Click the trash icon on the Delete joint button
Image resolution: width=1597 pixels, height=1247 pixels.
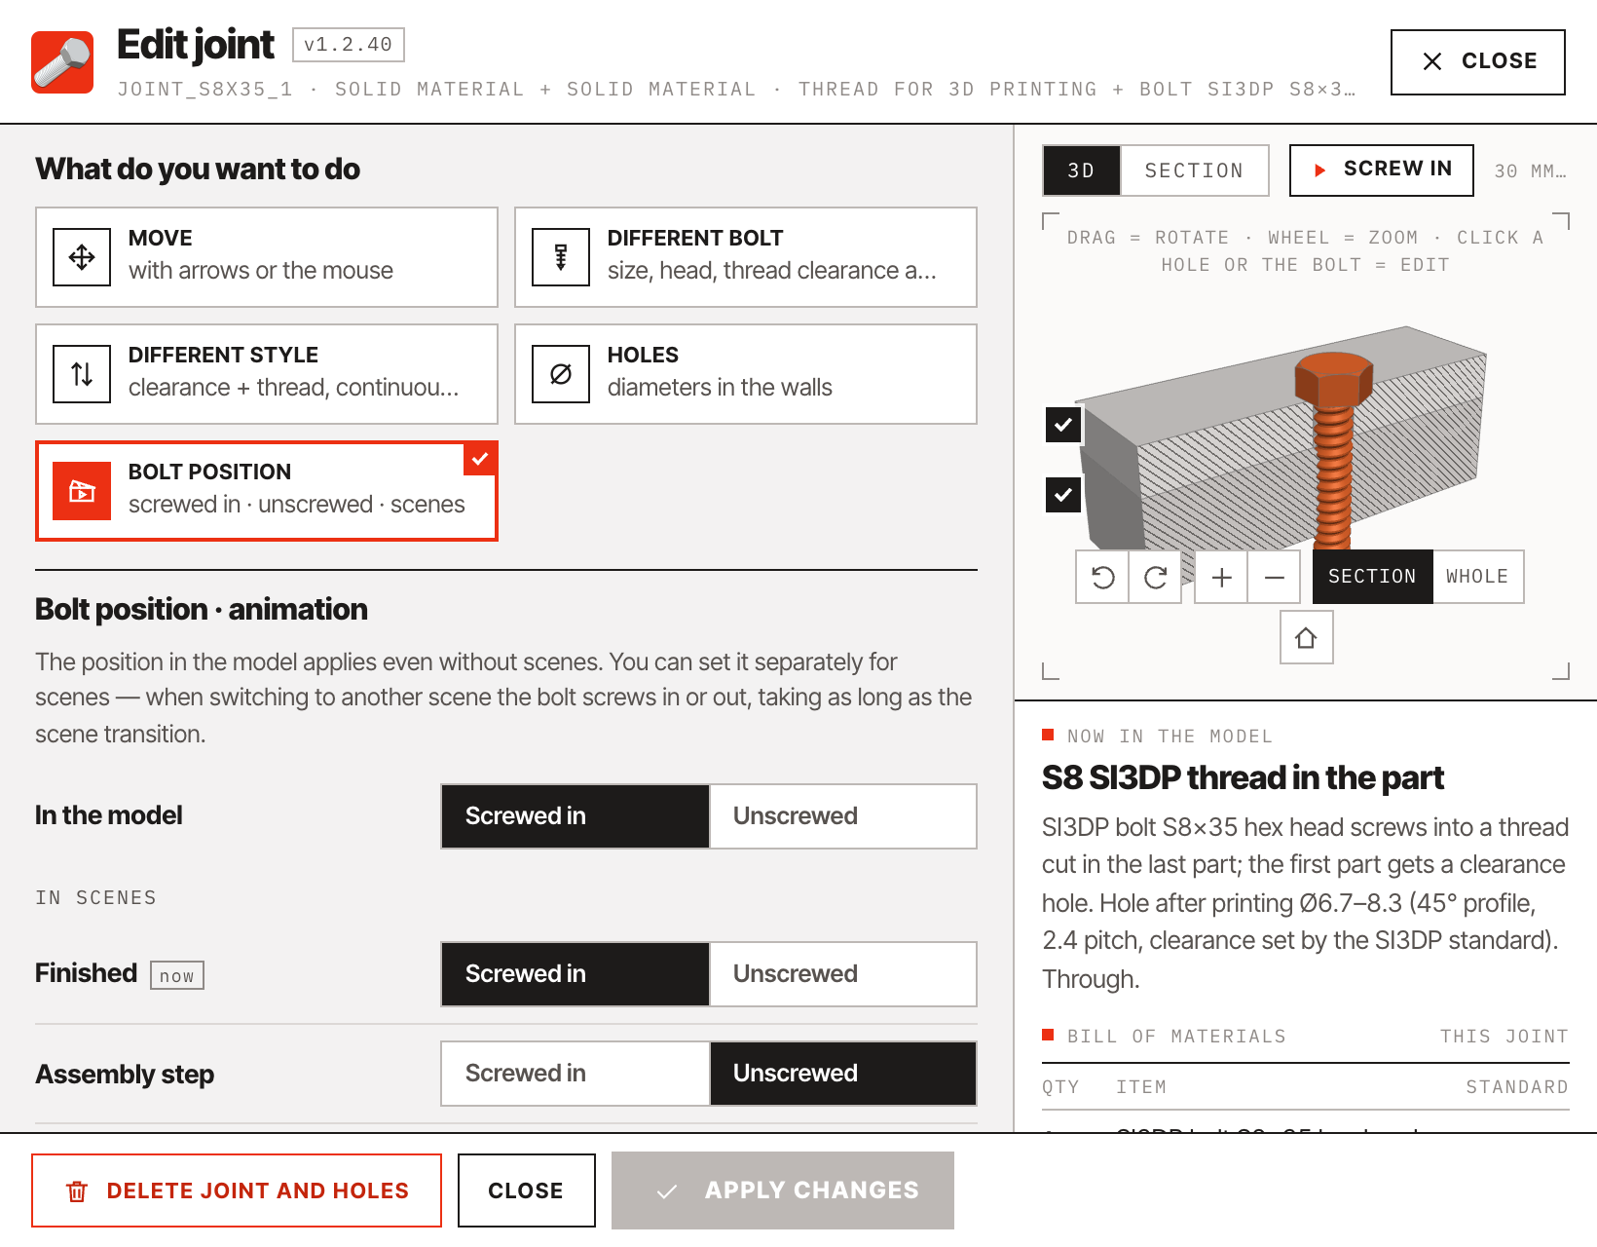pos(77,1190)
